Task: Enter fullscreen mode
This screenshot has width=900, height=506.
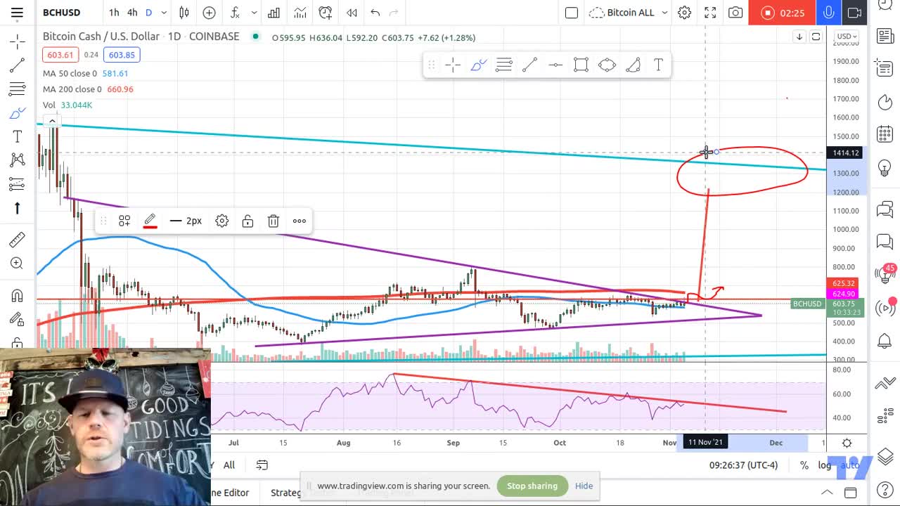Action: pyautogui.click(x=710, y=13)
